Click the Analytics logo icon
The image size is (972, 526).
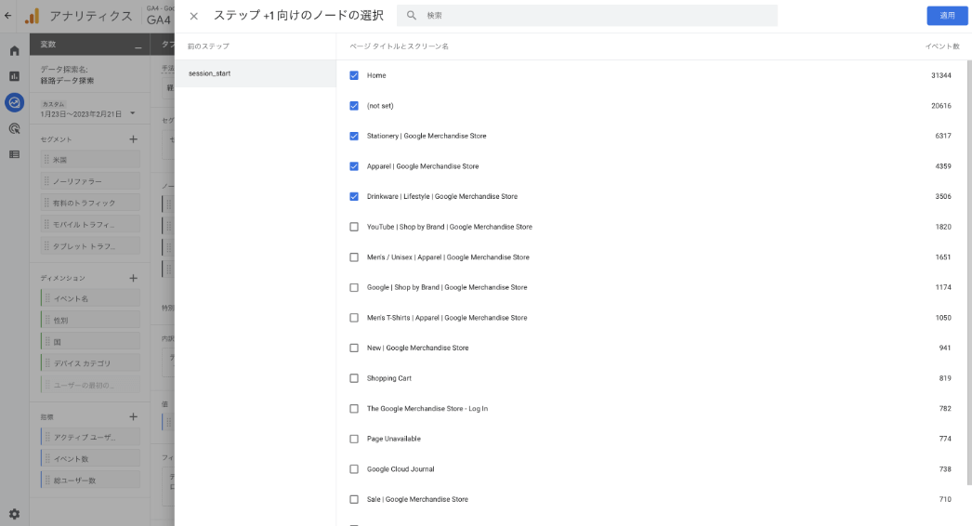point(33,16)
